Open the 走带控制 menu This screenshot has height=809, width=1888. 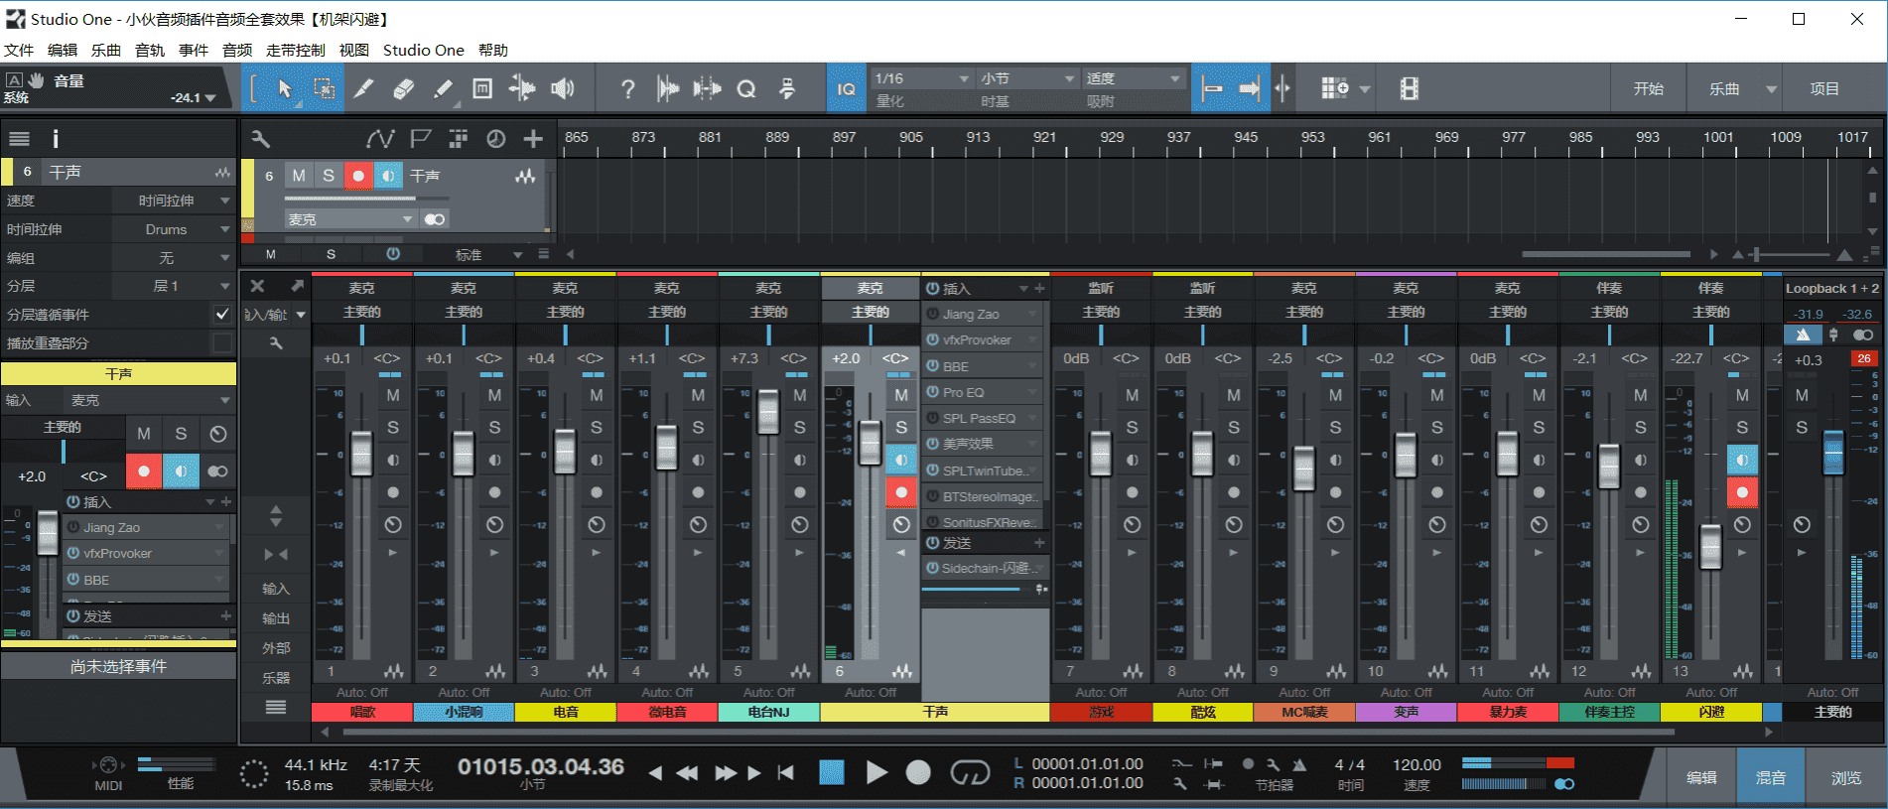296,50
